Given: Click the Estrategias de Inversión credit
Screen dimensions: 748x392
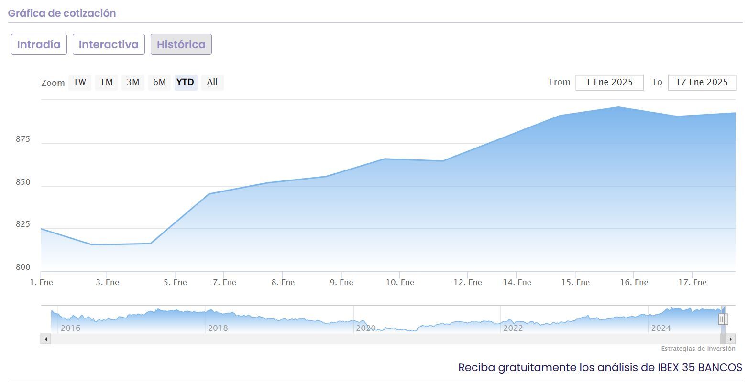Looking at the screenshot, I should pyautogui.click(x=698, y=349).
